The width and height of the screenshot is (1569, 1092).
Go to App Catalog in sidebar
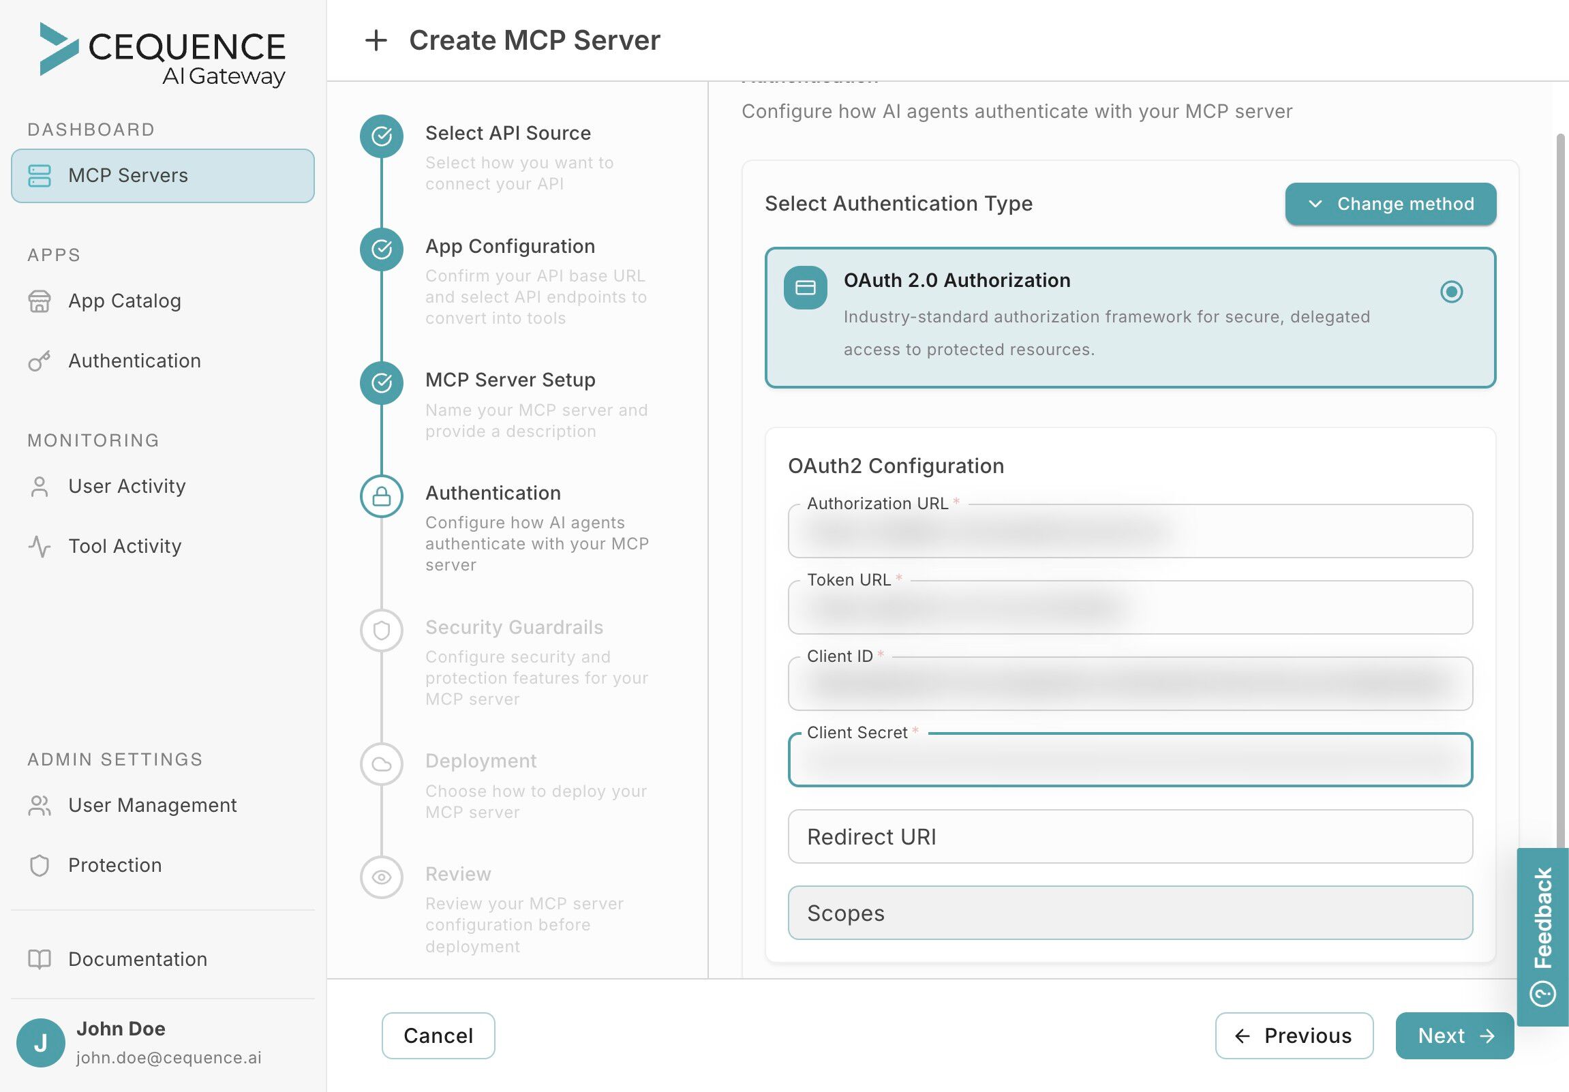[124, 301]
